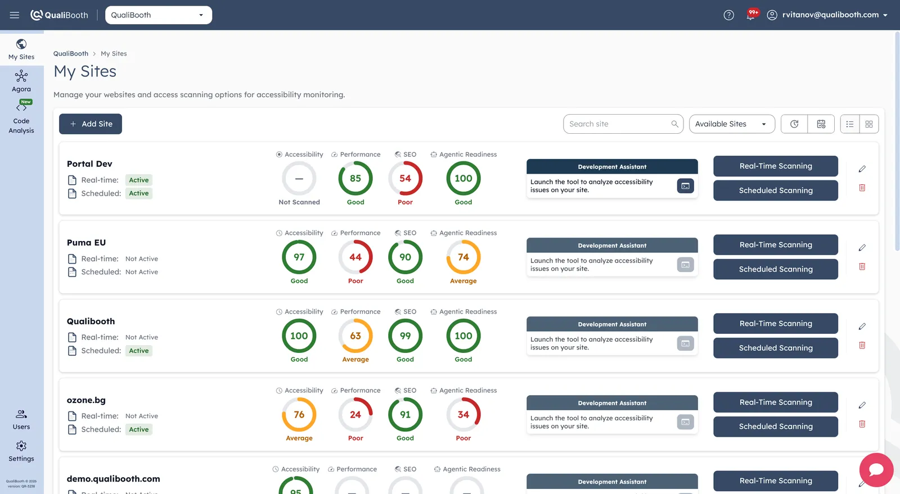Screen dimensions: 900x494
Task: Click Puma EU Performance score 44
Action: coord(355,257)
